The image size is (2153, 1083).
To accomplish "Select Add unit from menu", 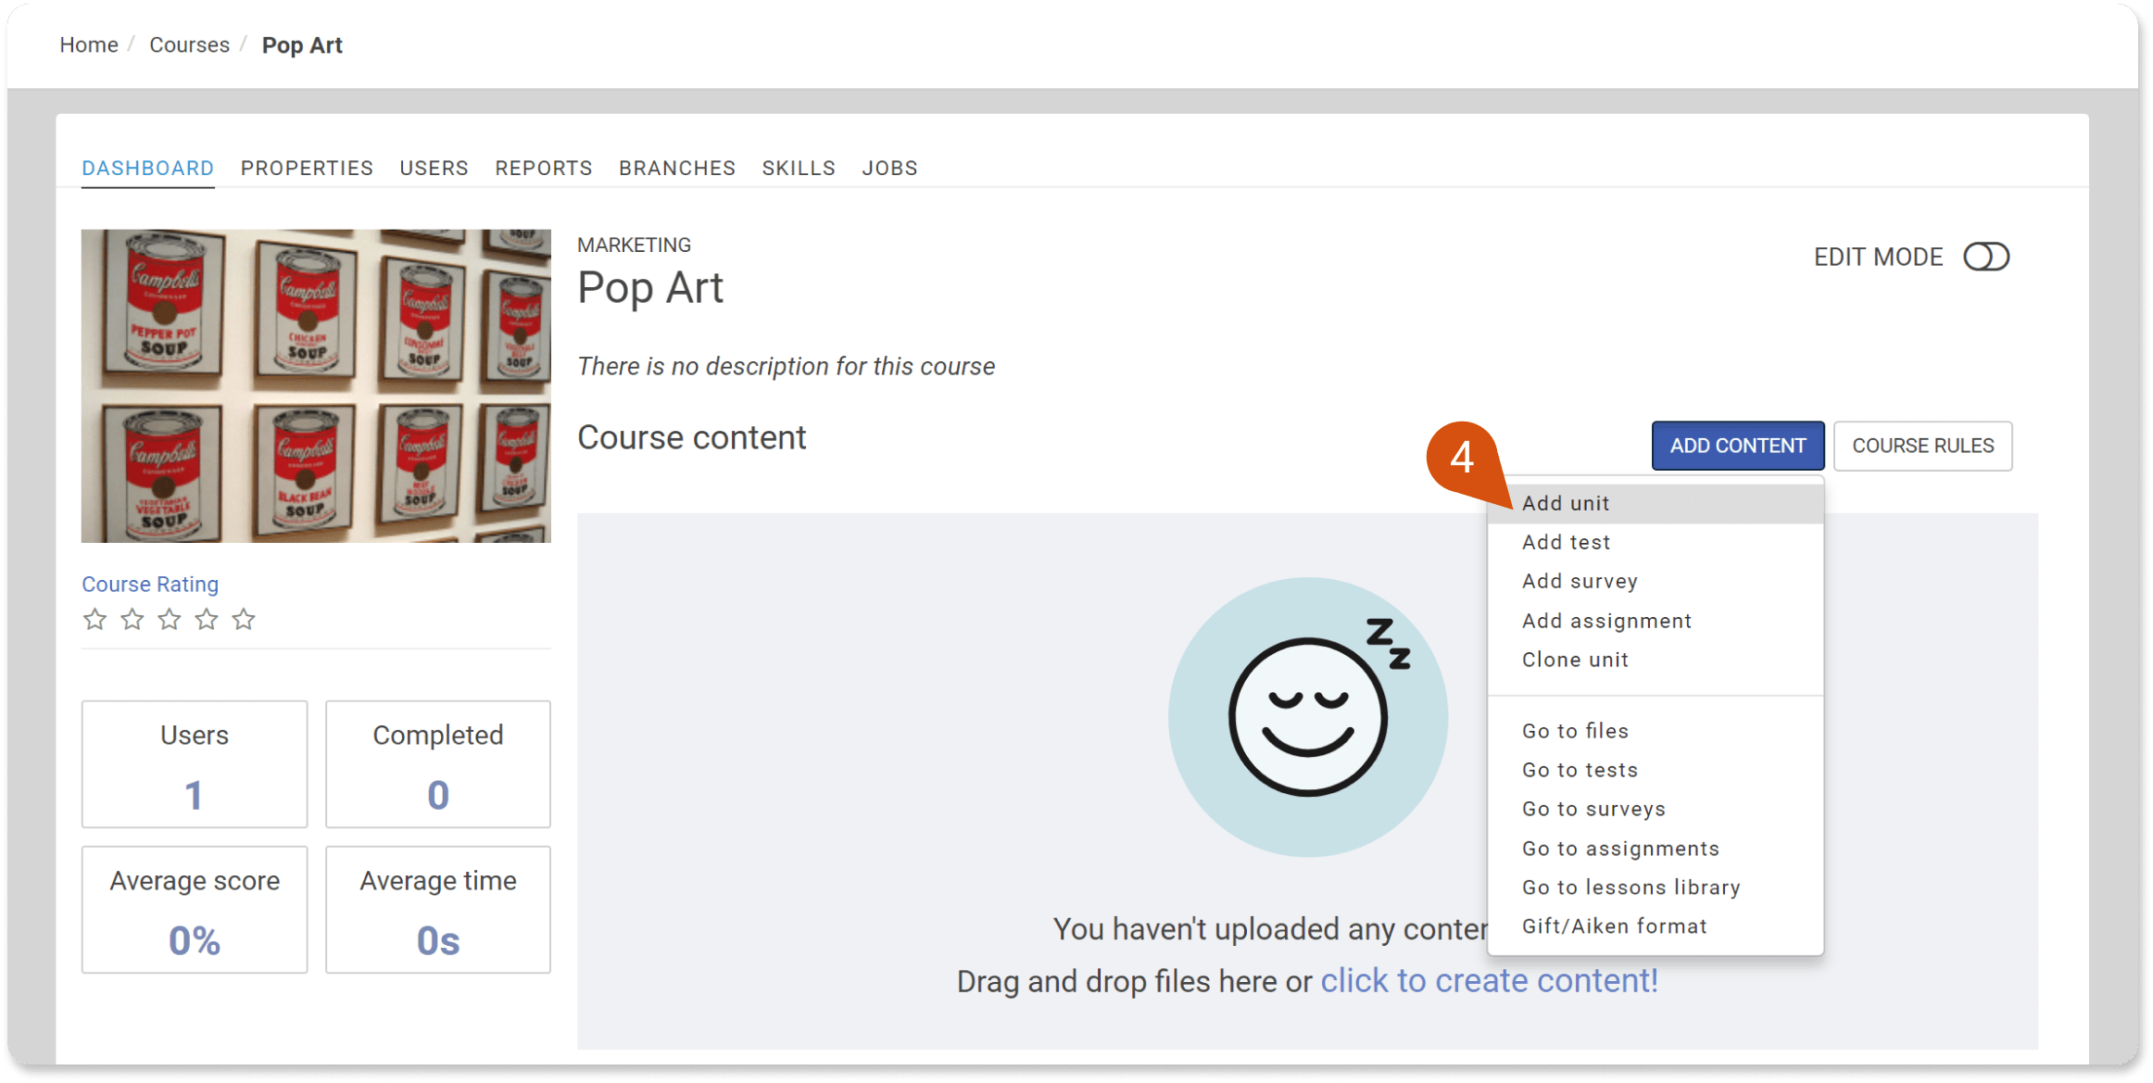I will (1565, 503).
